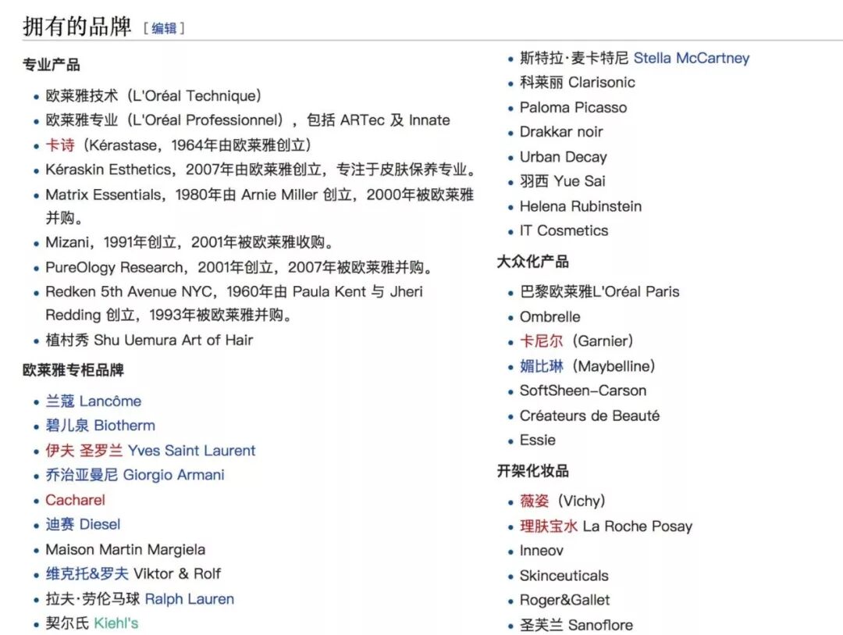Open the Stella McCartney link
The image size is (843, 635).
pos(692,58)
